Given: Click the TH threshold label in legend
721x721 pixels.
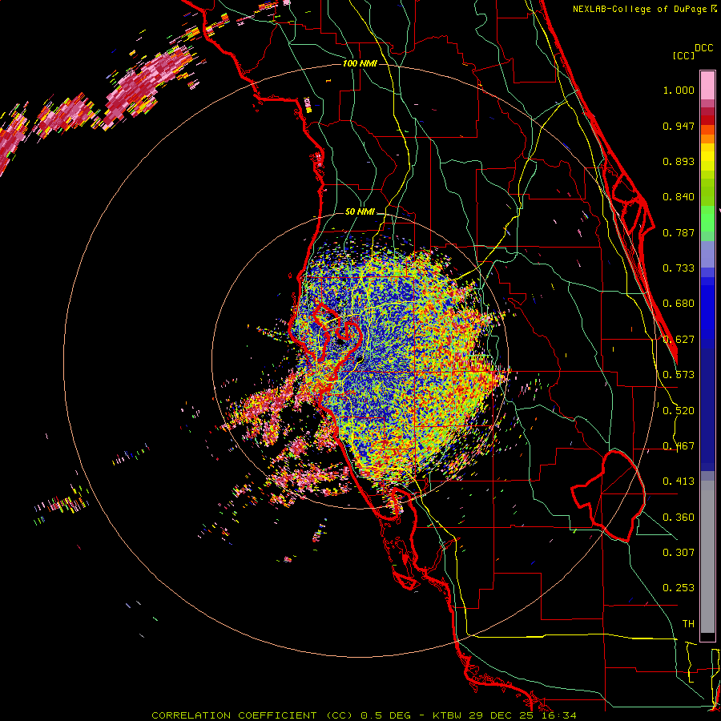Looking at the screenshot, I should point(688,624).
